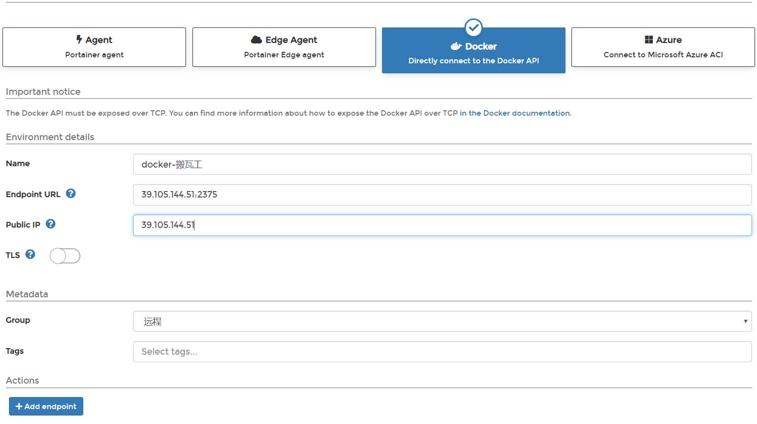Click the Docker whale icon
The image size is (757, 424).
click(x=456, y=46)
